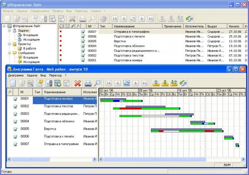Collapse the Сообщения tree node
249x175 pixels.
coord(10,53)
